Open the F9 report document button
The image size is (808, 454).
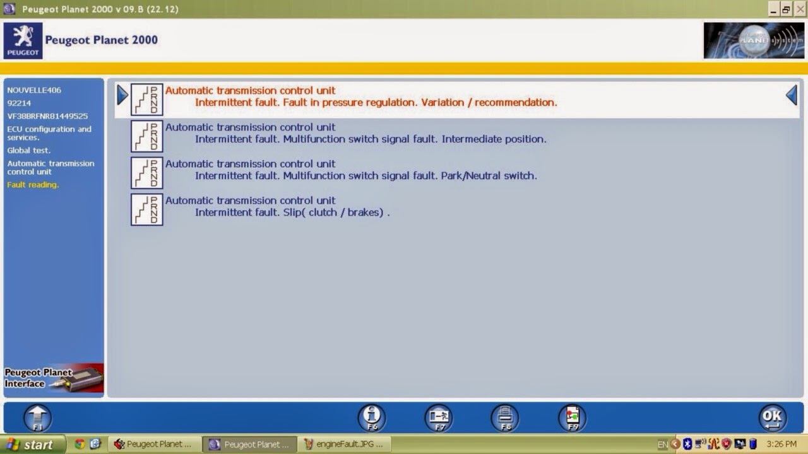pos(572,417)
